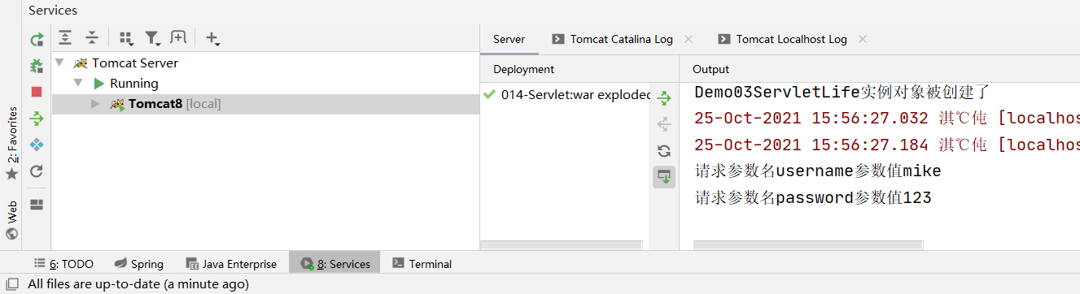This screenshot has height=294, width=1080.
Task: Expand the Tomcat8 local node
Action: coord(95,104)
